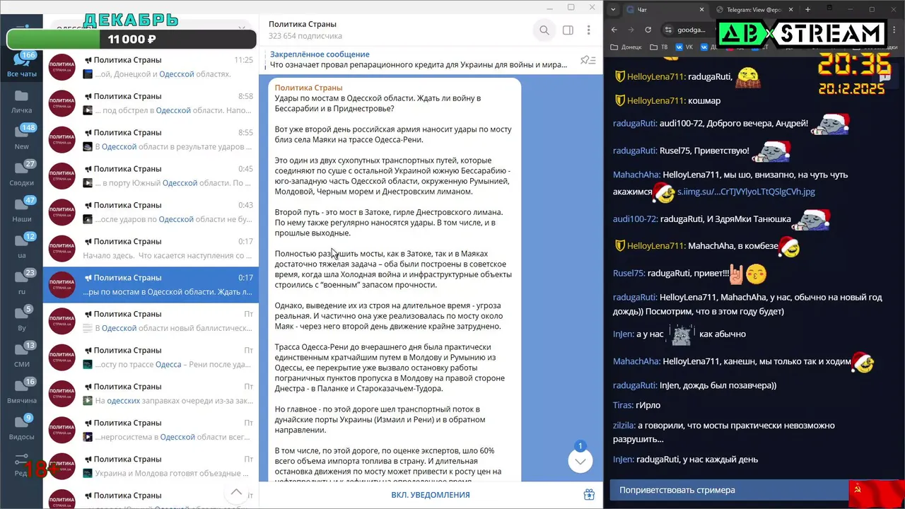Click username Rusel75 in stream chat
Viewport: 905px width, 509px height.
[629, 273]
